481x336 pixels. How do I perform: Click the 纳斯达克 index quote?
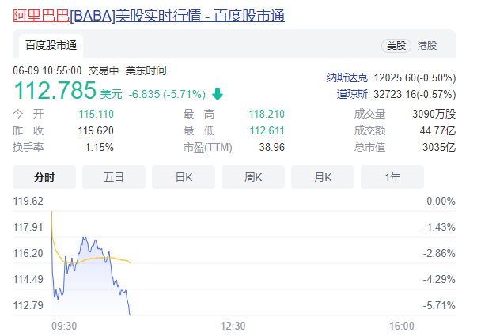391,77
